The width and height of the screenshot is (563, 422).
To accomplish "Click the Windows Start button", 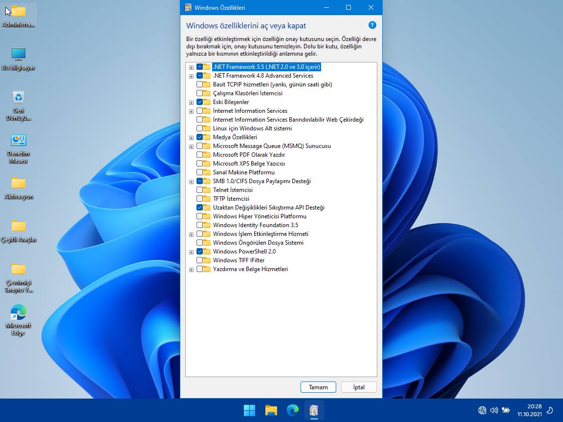I will coord(249,410).
